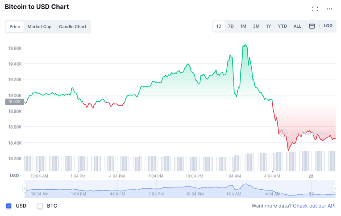Toggle LOG scale button
This screenshot has height=216, width=341.
pos(328,26)
